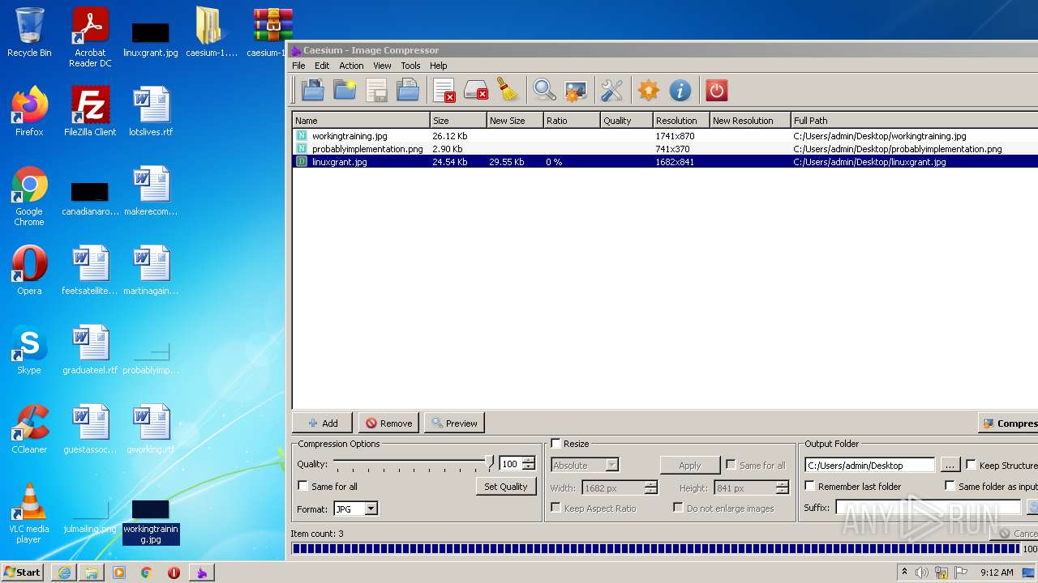This screenshot has width=1038, height=583.
Task: Open the View menu
Action: [382, 66]
